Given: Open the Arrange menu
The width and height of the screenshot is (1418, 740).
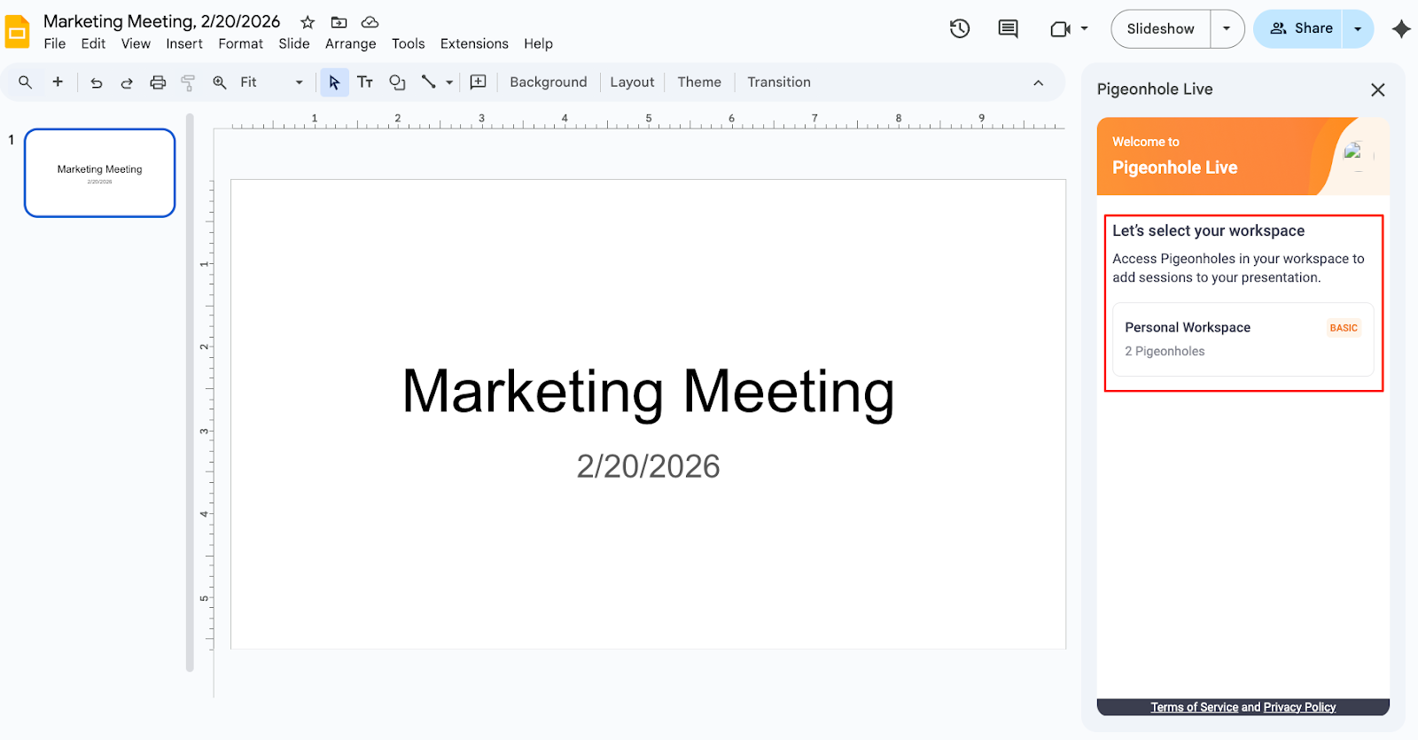Looking at the screenshot, I should [x=350, y=43].
